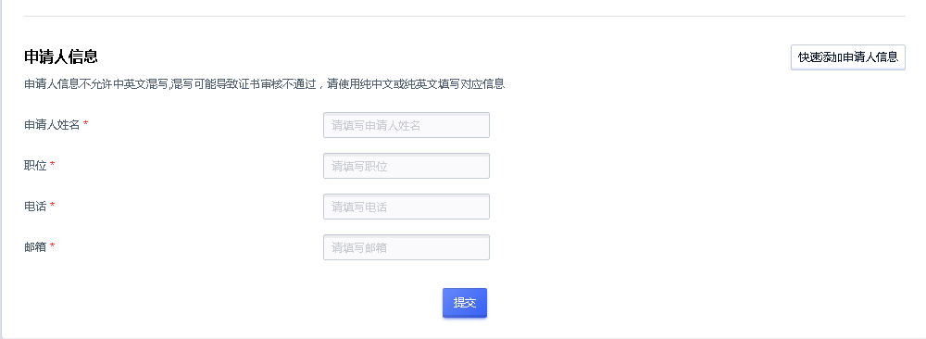Image resolution: width=926 pixels, height=339 pixels.
Task: Click the 申请人信息 section heading
Action: click(x=61, y=56)
